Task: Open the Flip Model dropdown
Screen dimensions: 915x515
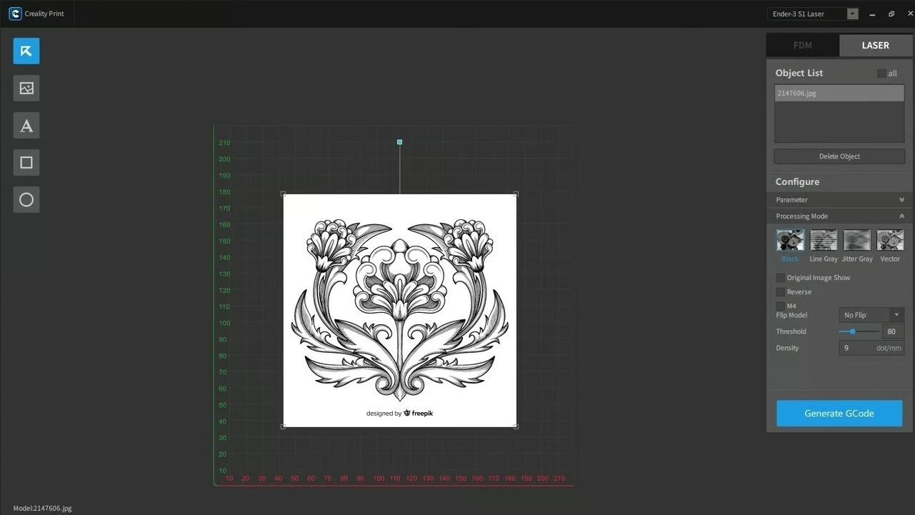Action: [871, 315]
